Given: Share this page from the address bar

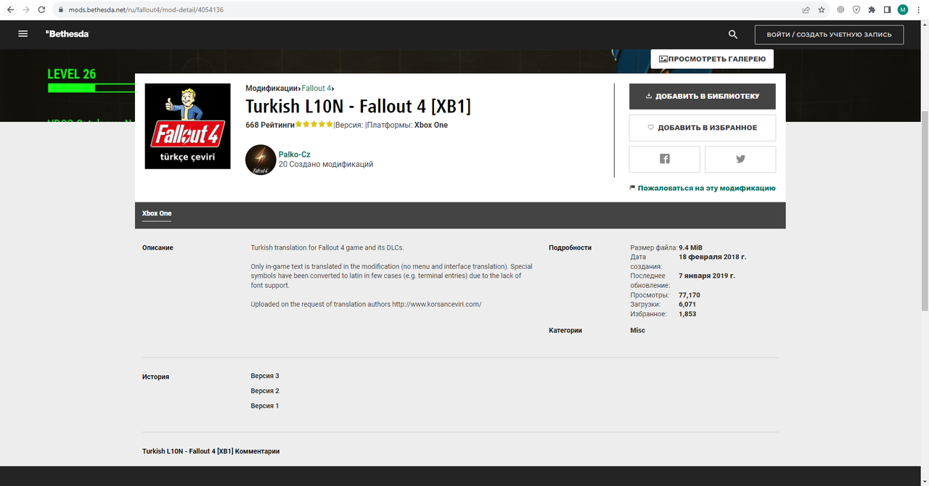Looking at the screenshot, I should tap(806, 10).
